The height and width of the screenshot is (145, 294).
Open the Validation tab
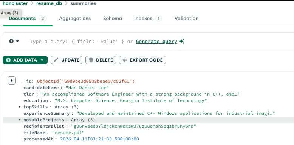[x=186, y=19]
